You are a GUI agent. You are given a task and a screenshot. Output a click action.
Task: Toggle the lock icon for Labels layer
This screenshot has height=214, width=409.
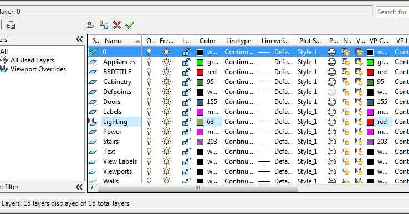pos(187,112)
